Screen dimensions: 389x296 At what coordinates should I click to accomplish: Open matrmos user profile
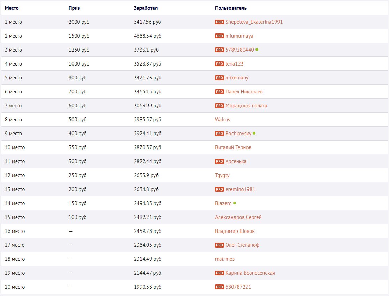pyautogui.click(x=225, y=259)
